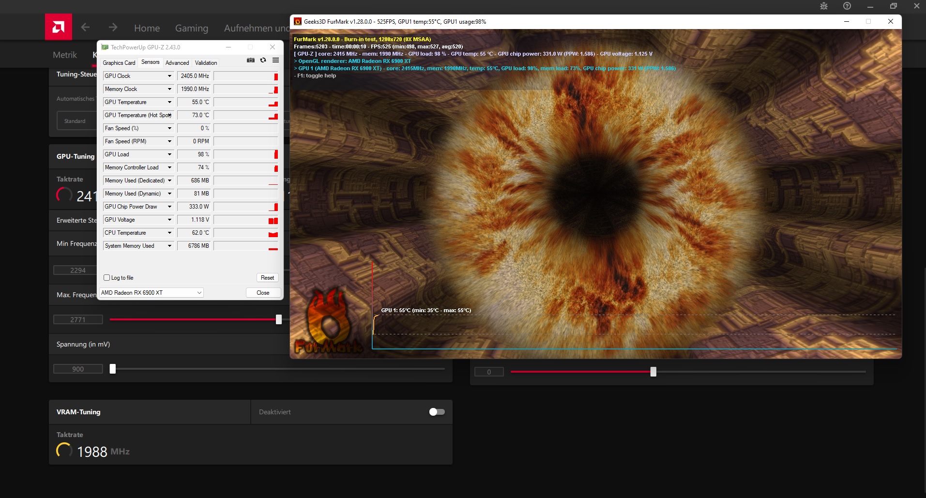Click the Hot Spot 73.0 °C value

(194, 115)
